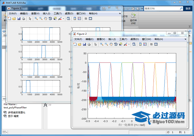
Task: Open brush color dropdown arrow in Figure 1
Action: pyautogui.click(x=63, y=18)
